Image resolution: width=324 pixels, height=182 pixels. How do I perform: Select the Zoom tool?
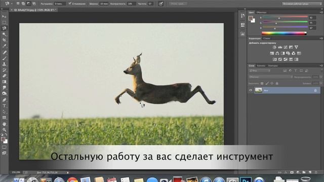[x=4, y=130]
